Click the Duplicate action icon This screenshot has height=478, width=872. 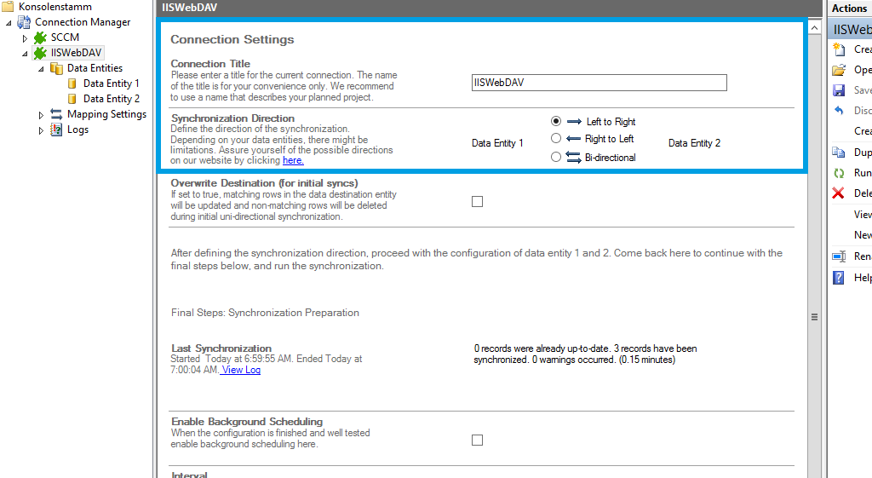(x=839, y=153)
